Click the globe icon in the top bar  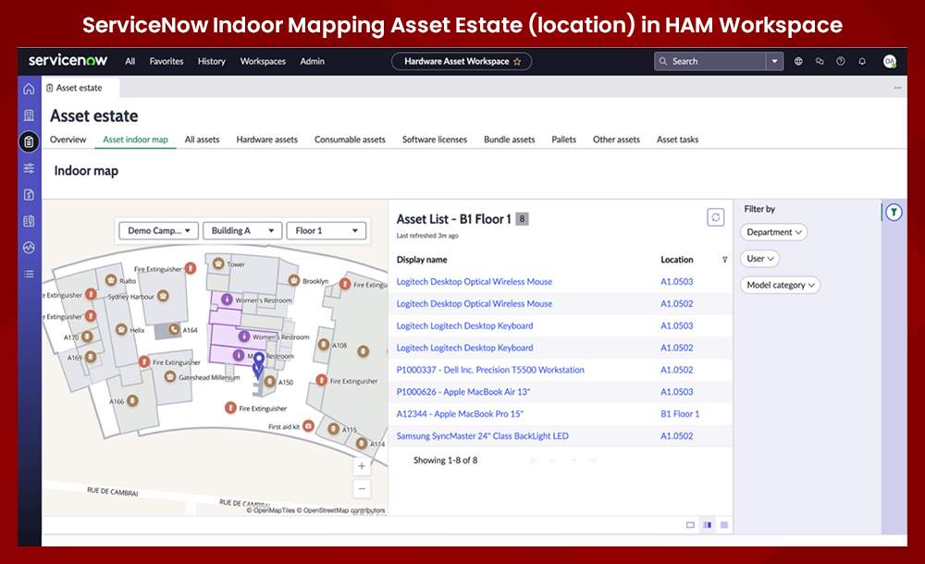(x=798, y=61)
